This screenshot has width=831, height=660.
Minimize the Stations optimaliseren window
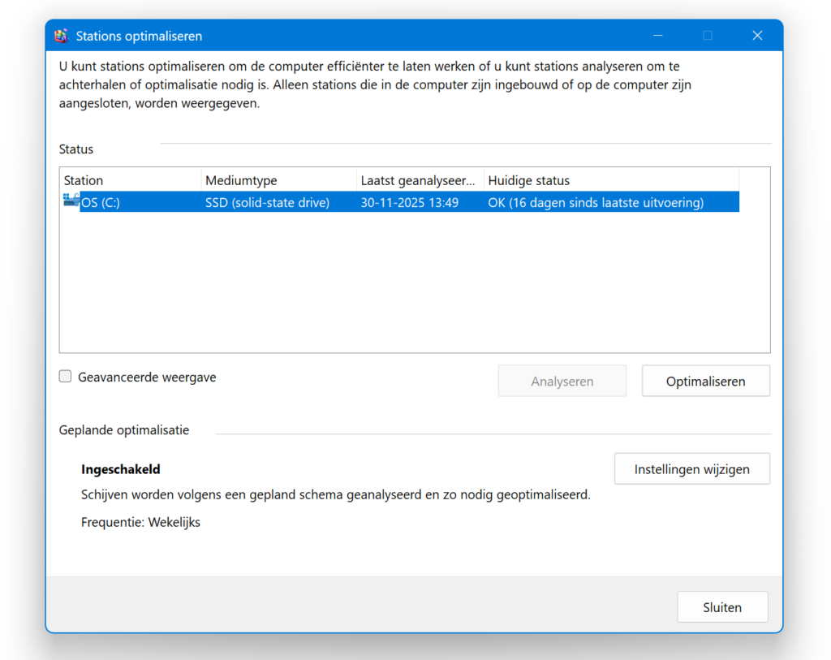click(657, 36)
